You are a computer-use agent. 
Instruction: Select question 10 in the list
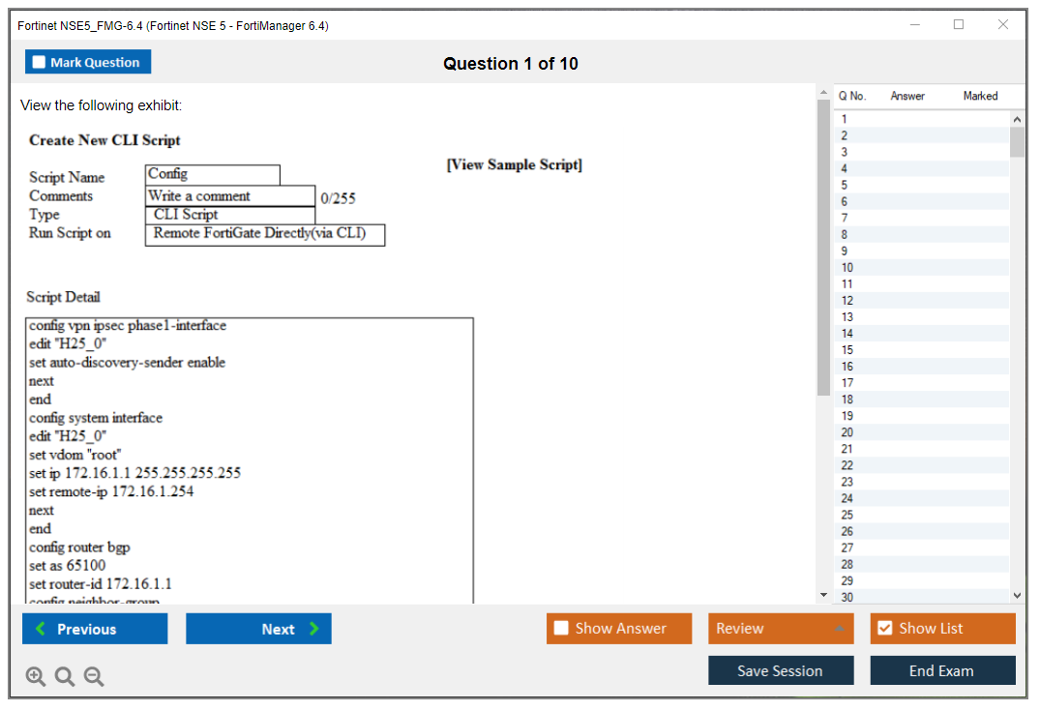(x=847, y=268)
